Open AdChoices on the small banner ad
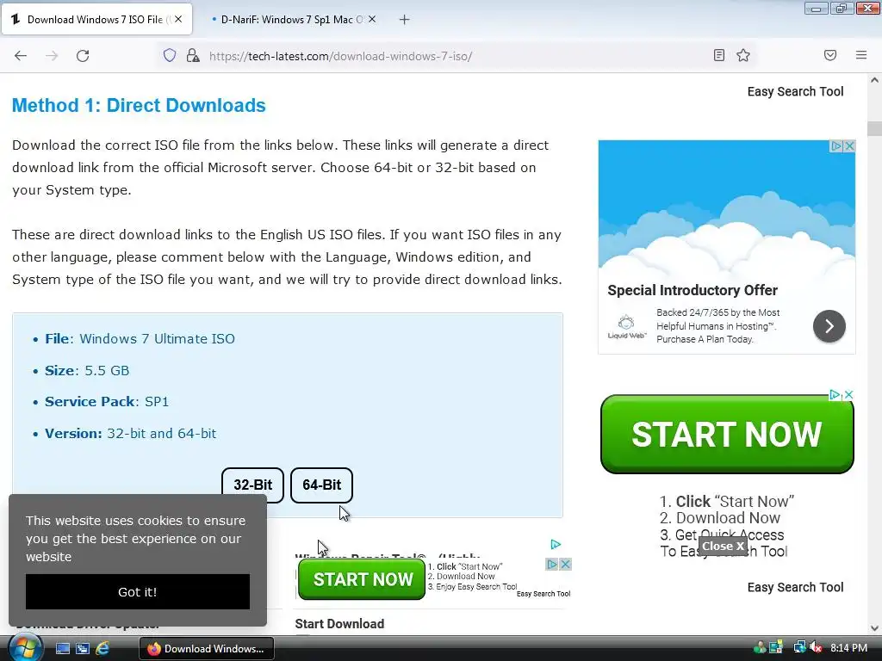 552,565
